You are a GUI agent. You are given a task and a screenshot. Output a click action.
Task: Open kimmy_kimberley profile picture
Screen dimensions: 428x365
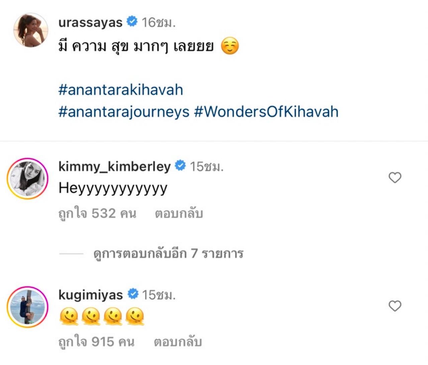tap(27, 179)
